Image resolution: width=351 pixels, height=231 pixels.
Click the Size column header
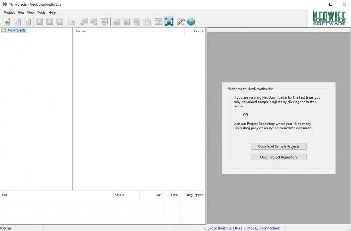click(151, 195)
